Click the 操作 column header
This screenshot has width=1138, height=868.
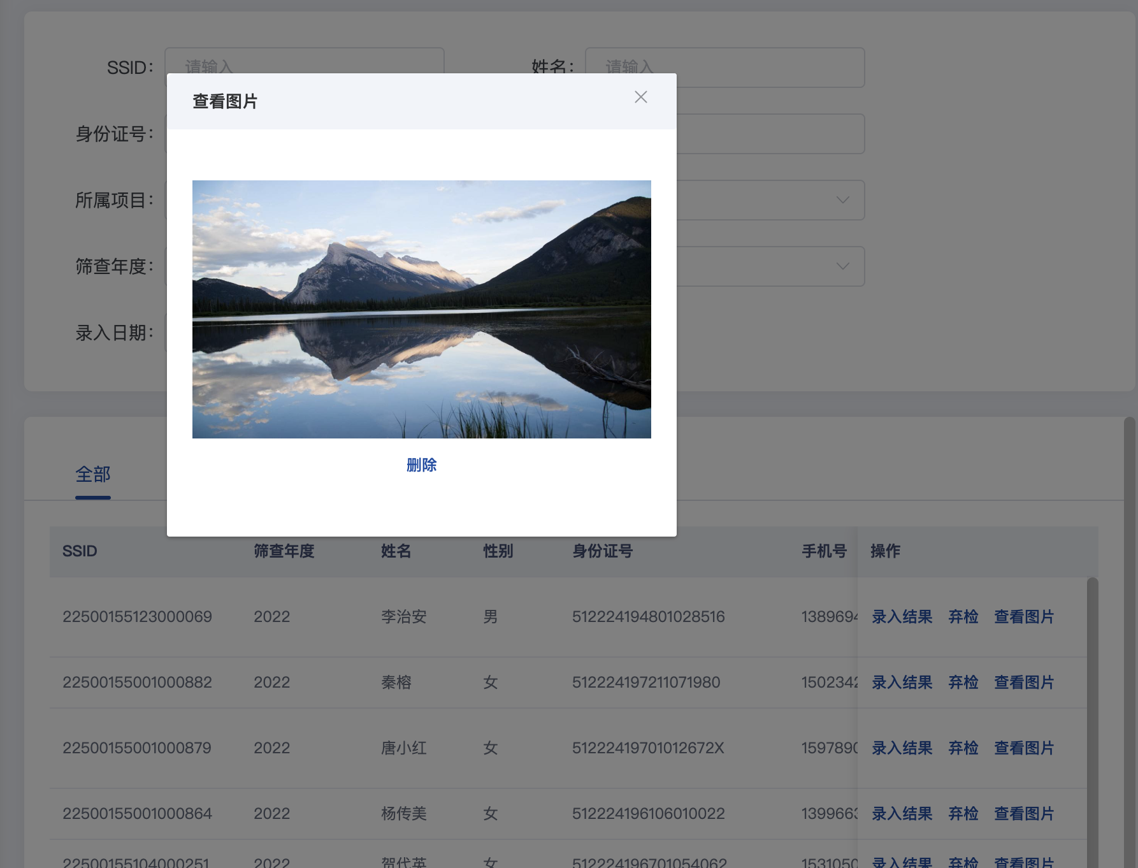[886, 551]
